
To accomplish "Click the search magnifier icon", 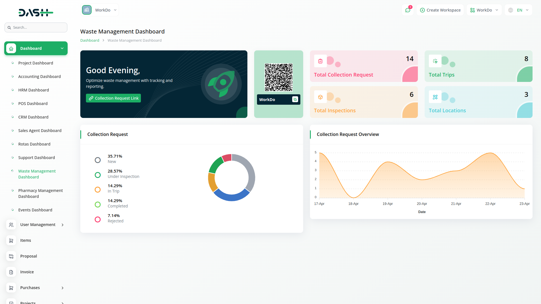I will (9, 28).
